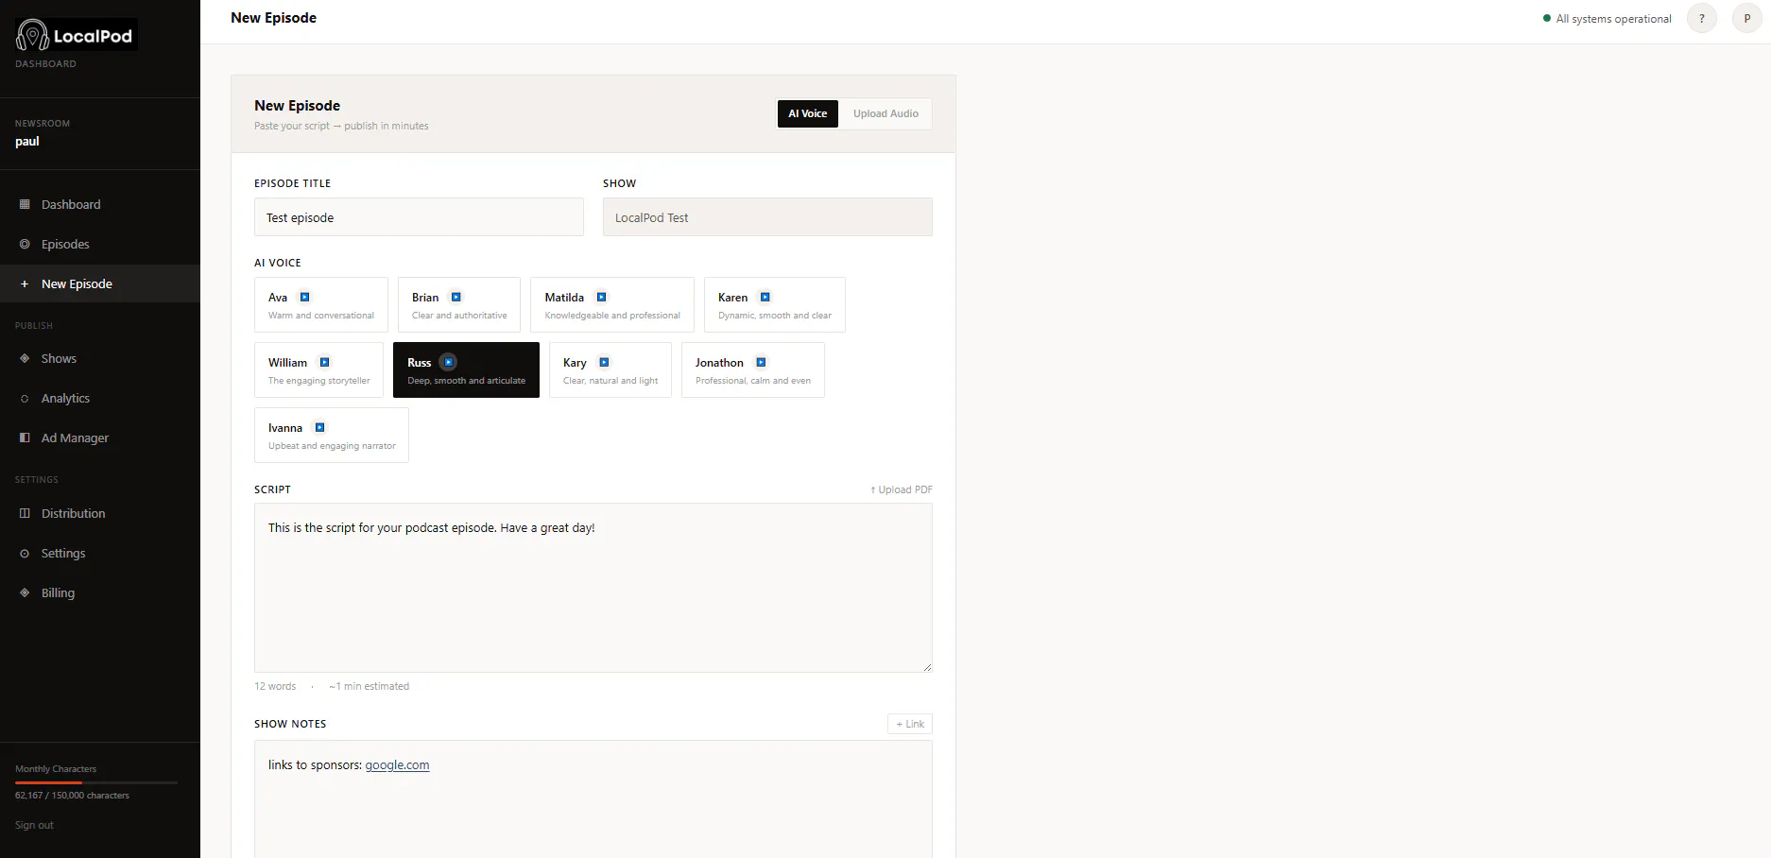Click inside the Script text area
1771x858 pixels.
(x=593, y=588)
